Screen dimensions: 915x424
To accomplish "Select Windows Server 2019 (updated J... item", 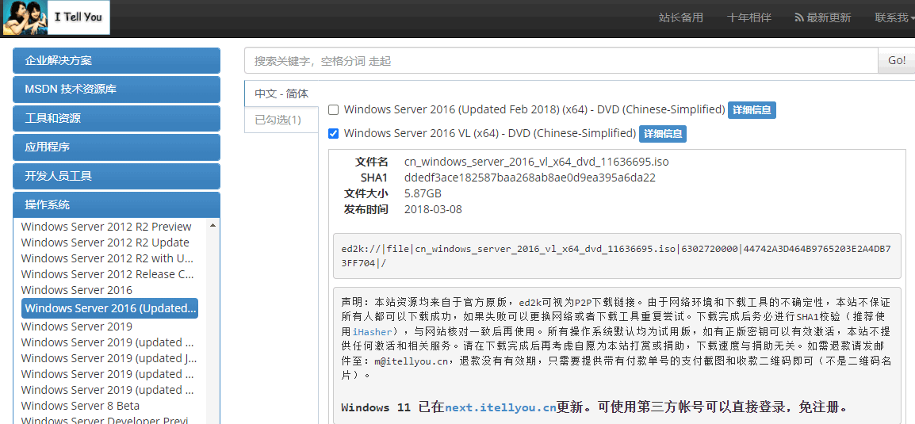I will tap(109, 358).
